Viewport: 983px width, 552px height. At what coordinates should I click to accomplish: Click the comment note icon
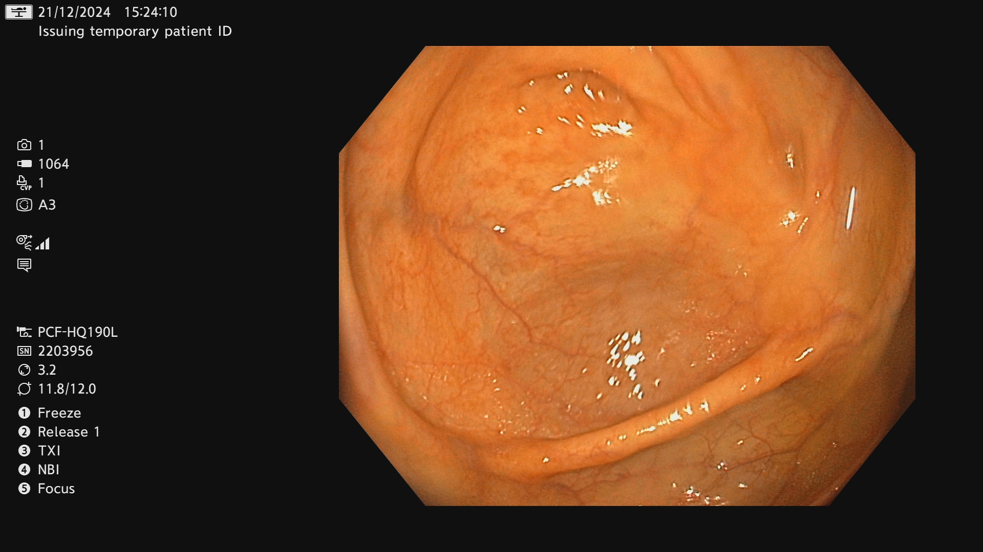24,265
